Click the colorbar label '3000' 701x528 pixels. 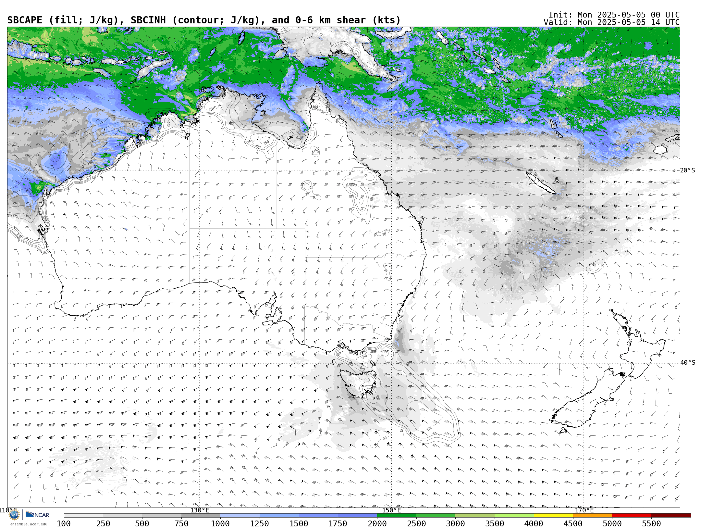pos(456,524)
